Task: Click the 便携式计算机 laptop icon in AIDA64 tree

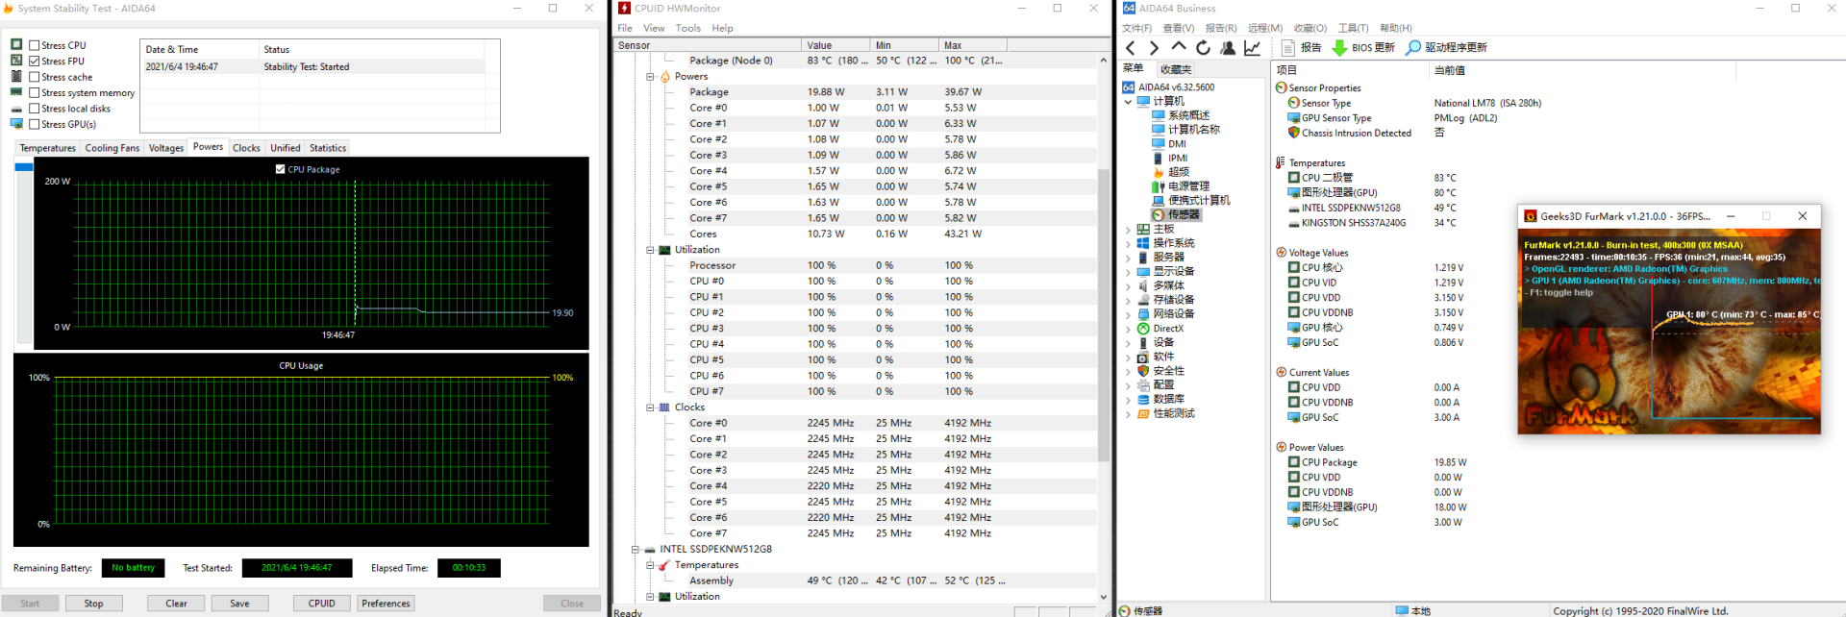Action: click(x=1159, y=200)
